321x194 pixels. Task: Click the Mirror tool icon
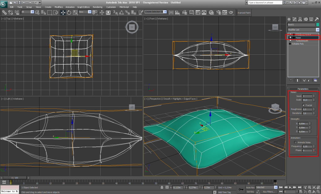[x=171, y=12]
